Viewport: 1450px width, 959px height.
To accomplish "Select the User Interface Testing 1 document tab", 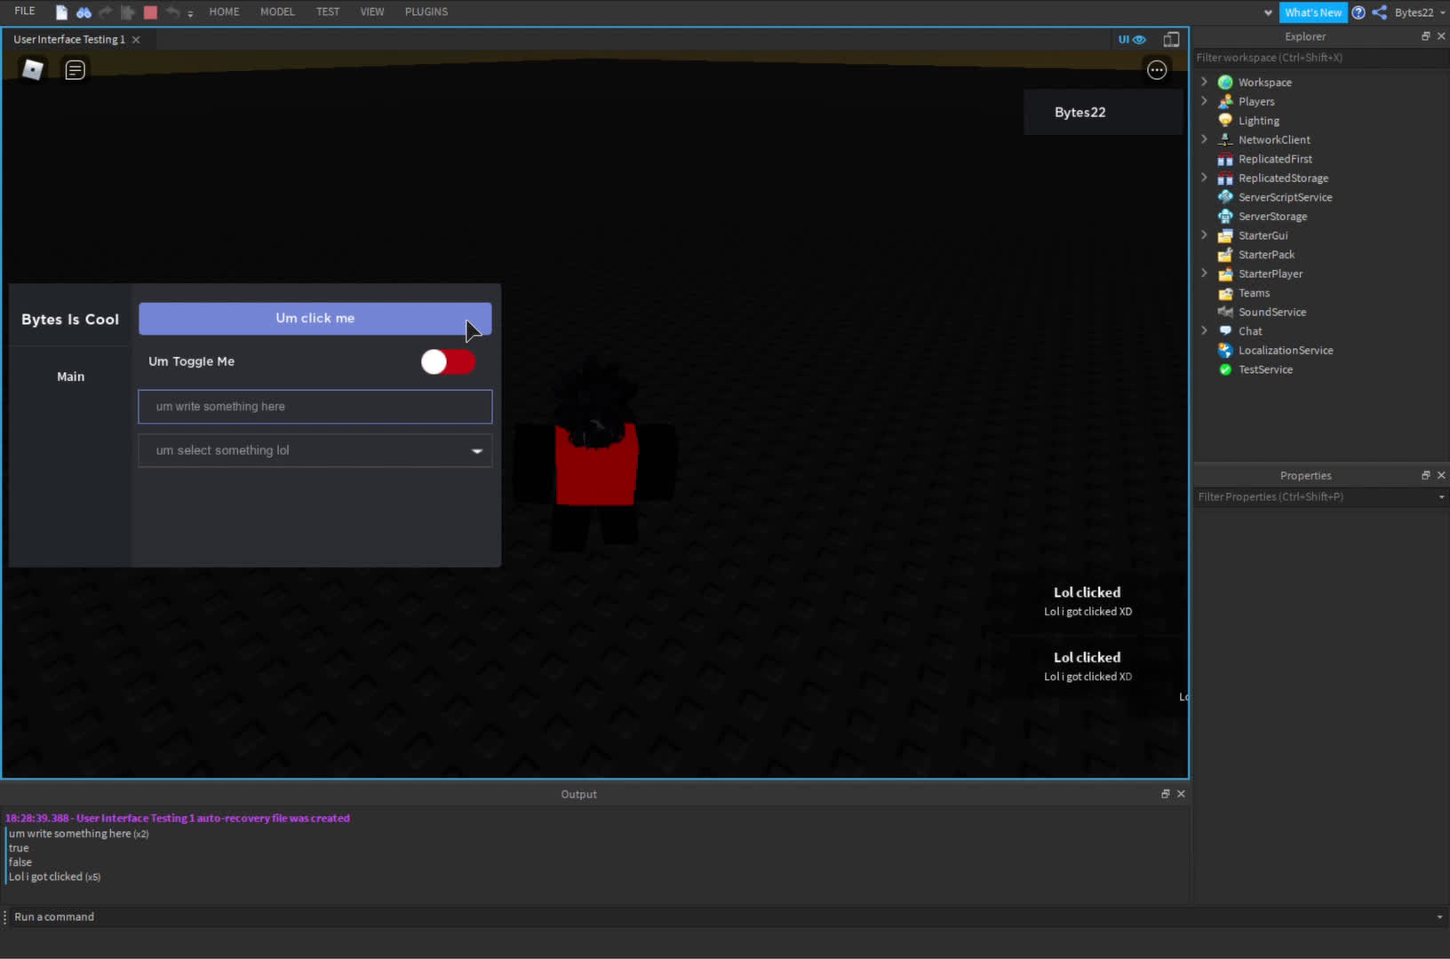I will pyautogui.click(x=69, y=39).
